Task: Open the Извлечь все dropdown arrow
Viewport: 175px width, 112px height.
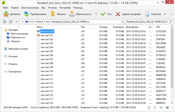Action: pos(96,14)
